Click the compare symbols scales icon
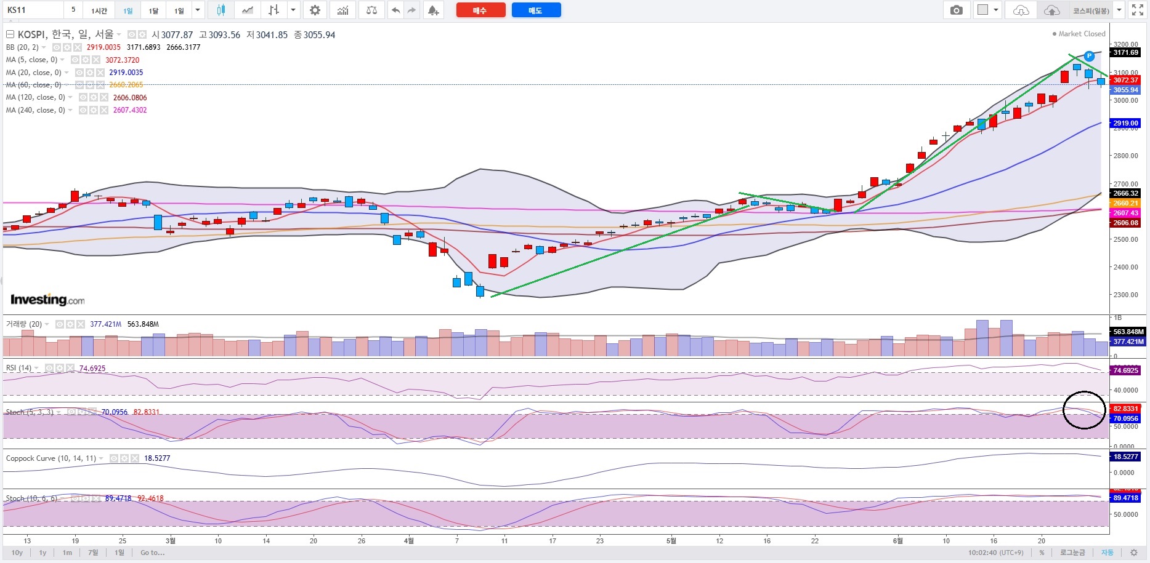This screenshot has height=563, width=1150. [x=371, y=10]
